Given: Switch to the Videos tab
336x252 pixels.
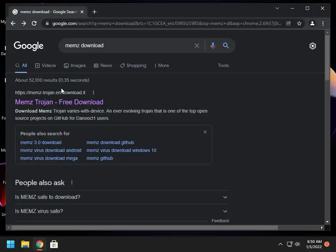Looking at the screenshot, I should coord(45,65).
